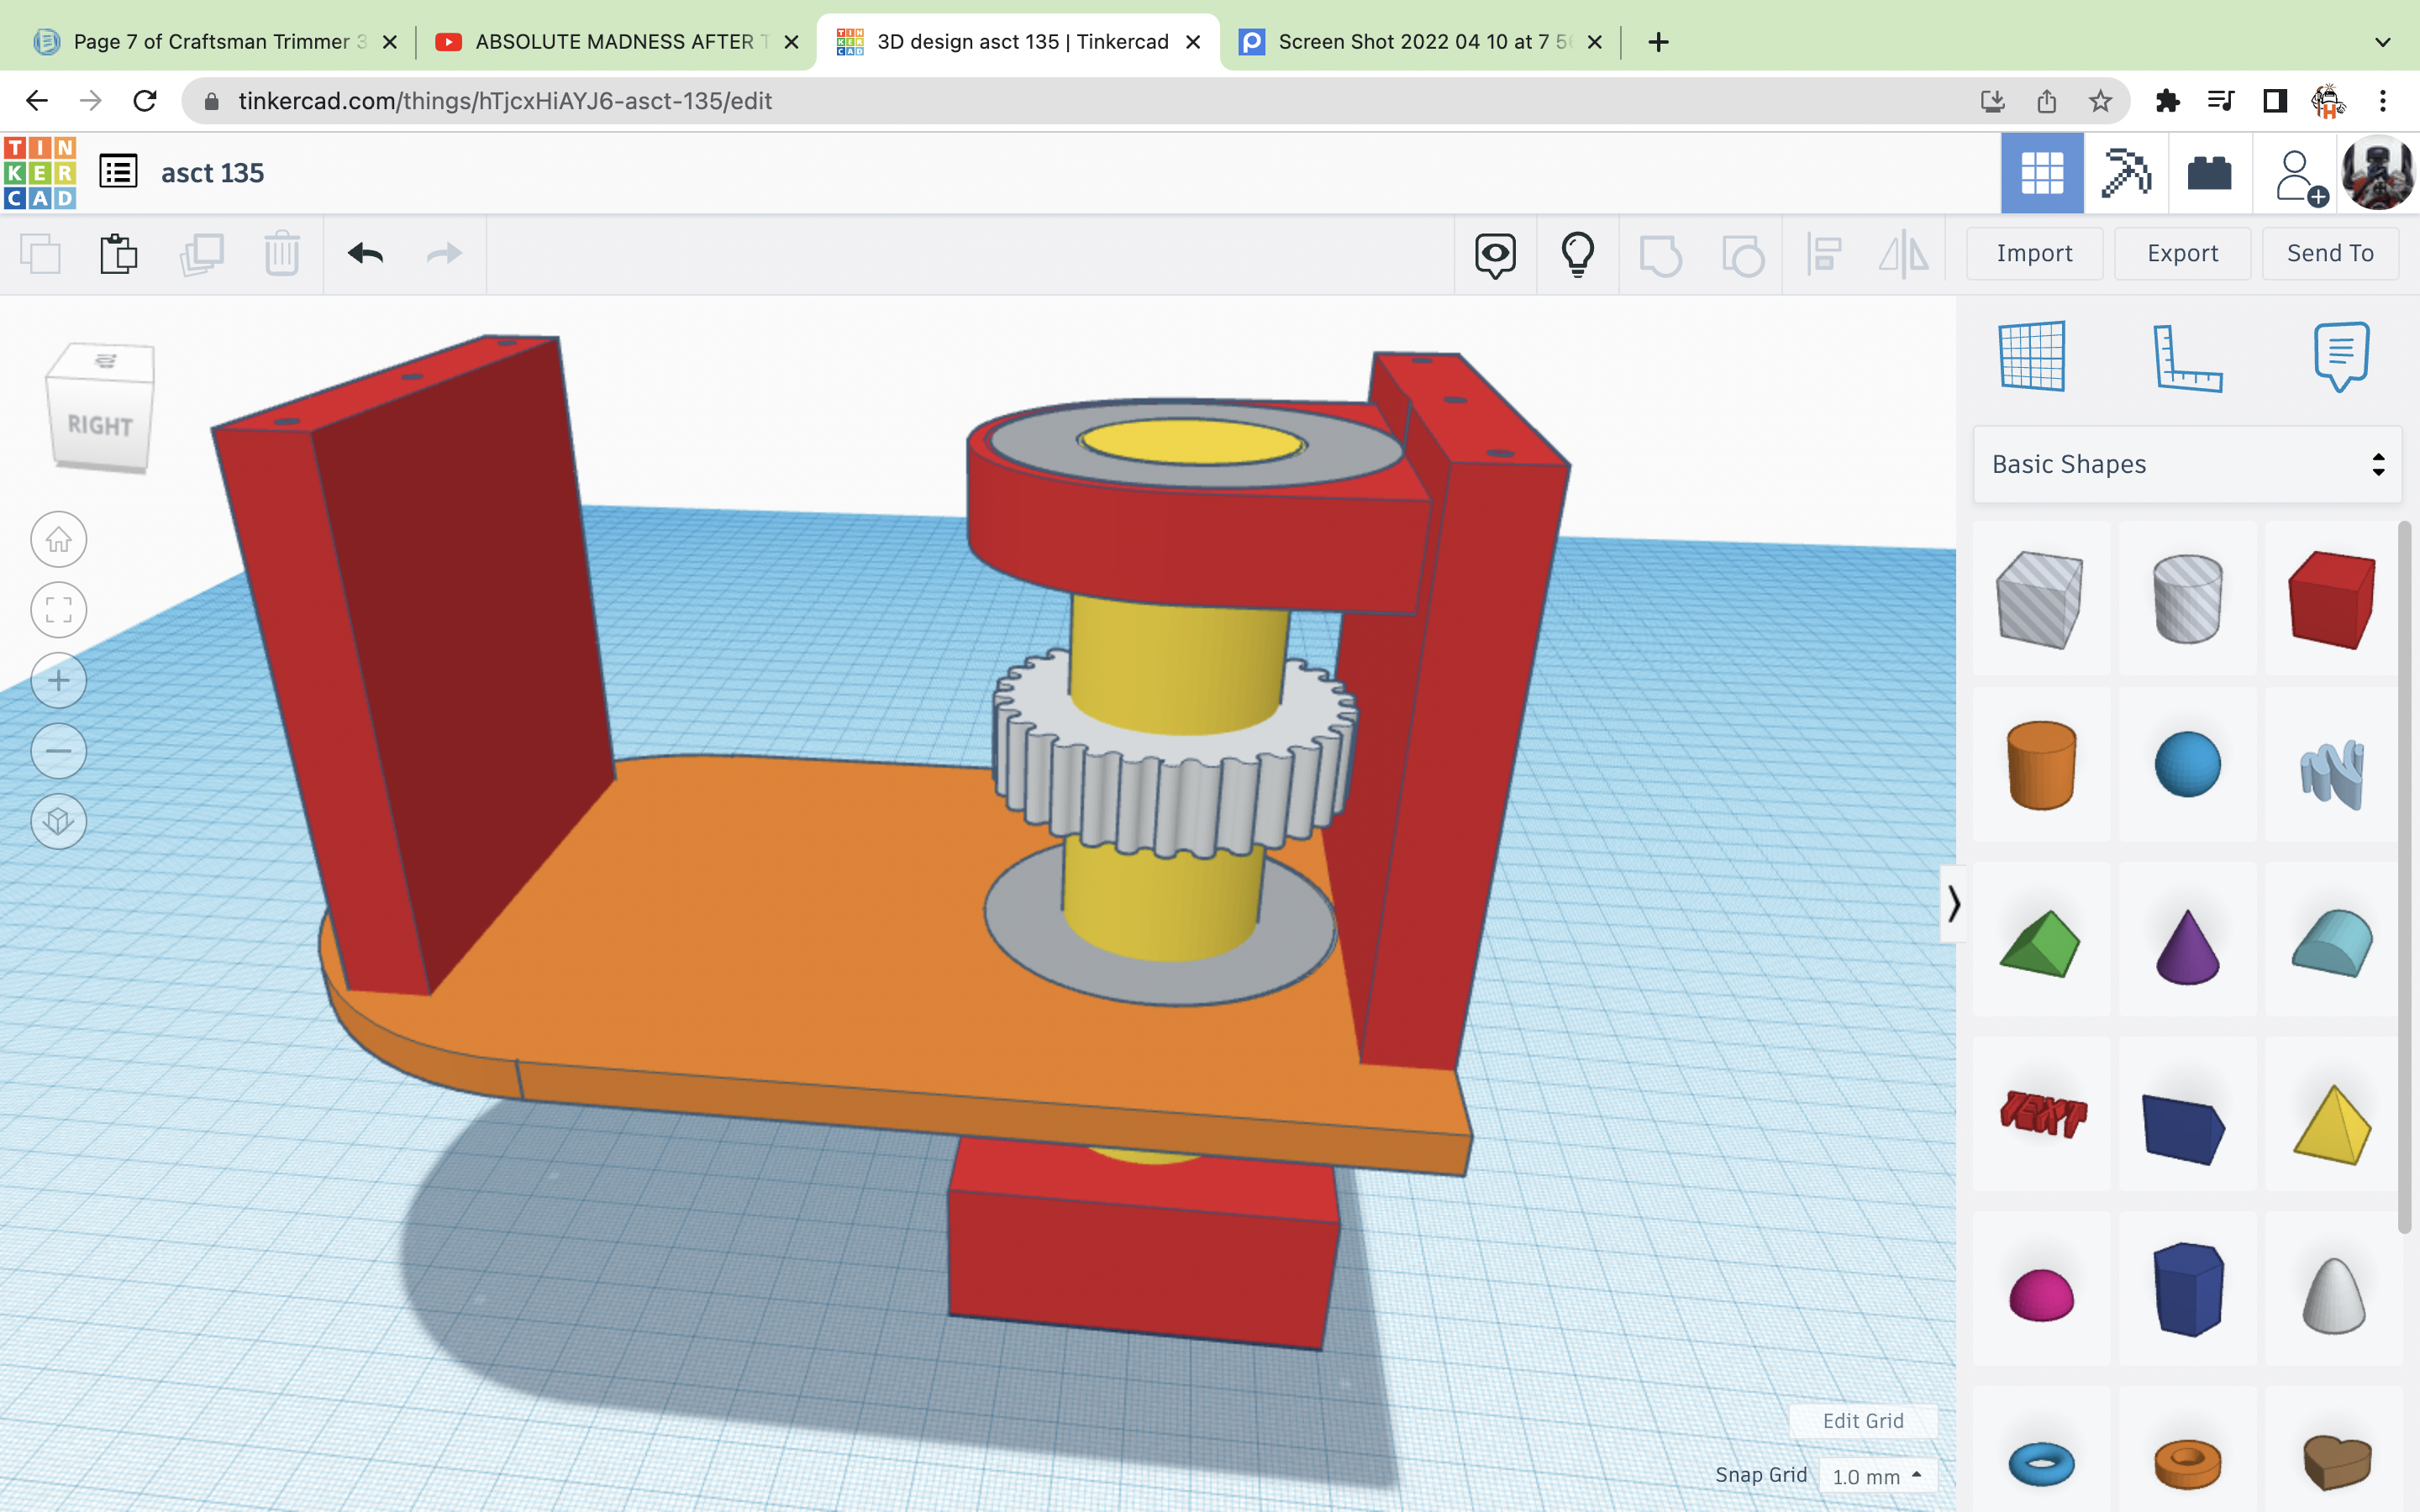The image size is (2420, 1512).
Task: Click the Home view button
Action: (59, 540)
